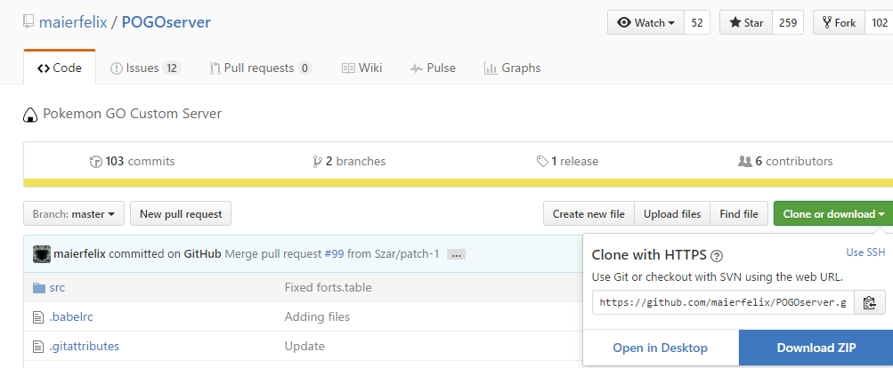Select the HTTPS clone URL field
Screen dimensions: 893x368
723,302
